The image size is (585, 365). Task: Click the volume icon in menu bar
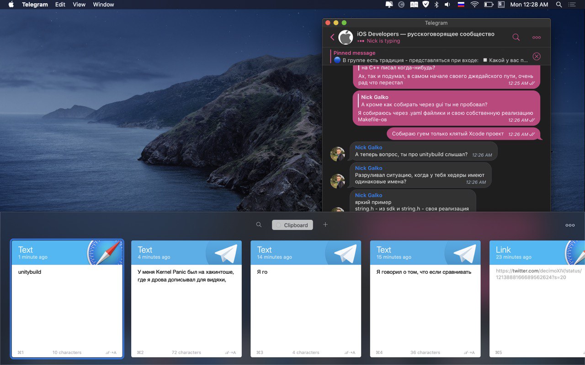tap(447, 5)
